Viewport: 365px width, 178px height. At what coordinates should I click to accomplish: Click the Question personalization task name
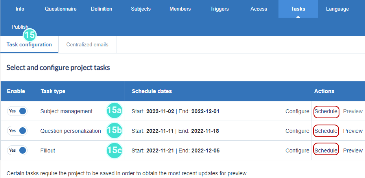(x=70, y=131)
